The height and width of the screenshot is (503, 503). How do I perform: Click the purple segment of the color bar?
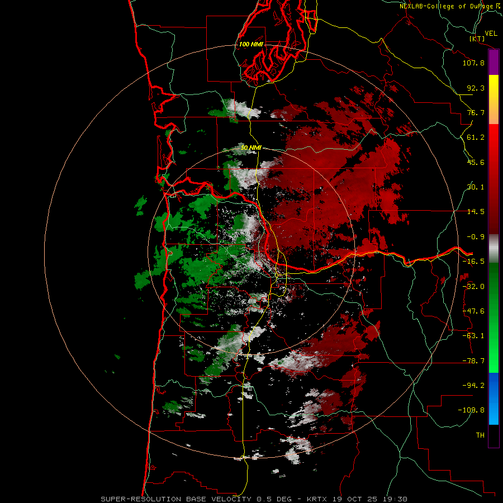(x=493, y=62)
